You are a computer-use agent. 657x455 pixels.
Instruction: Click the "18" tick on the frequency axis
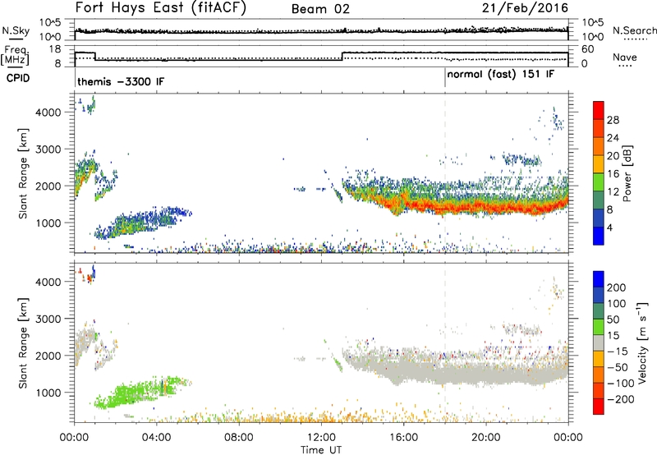54,49
